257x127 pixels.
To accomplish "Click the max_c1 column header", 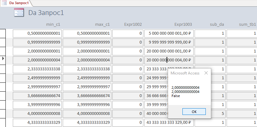I will [102, 25].
